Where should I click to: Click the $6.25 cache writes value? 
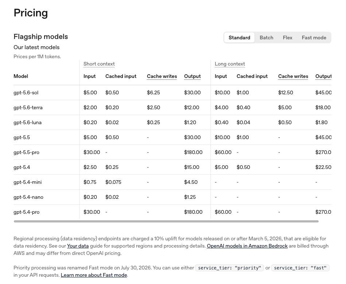click(153, 92)
